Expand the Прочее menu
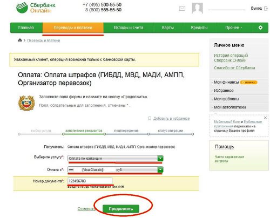Image resolution: width=270 pixels, height=218 pixels. pyautogui.click(x=234, y=28)
